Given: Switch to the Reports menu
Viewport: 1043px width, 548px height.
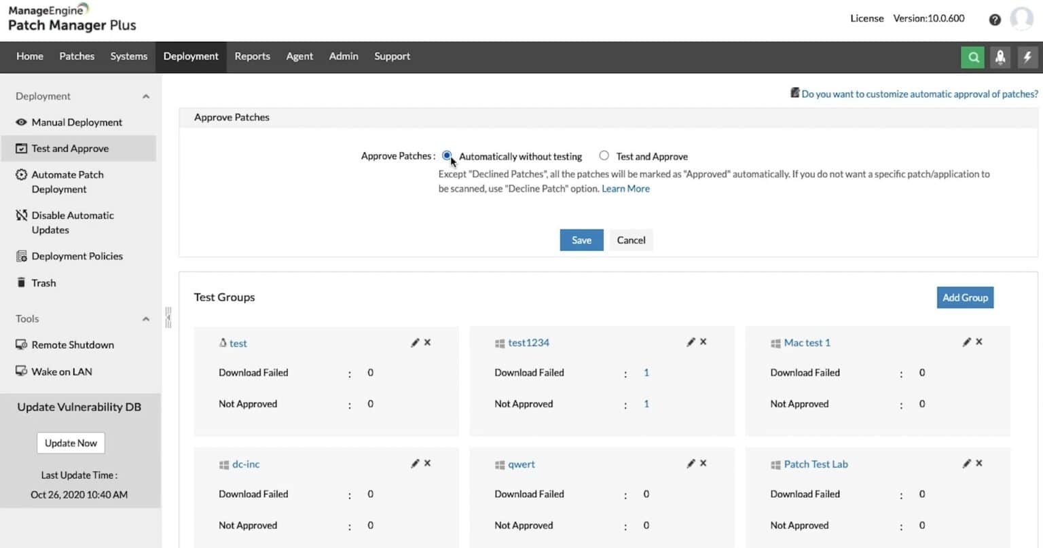Looking at the screenshot, I should click(252, 57).
